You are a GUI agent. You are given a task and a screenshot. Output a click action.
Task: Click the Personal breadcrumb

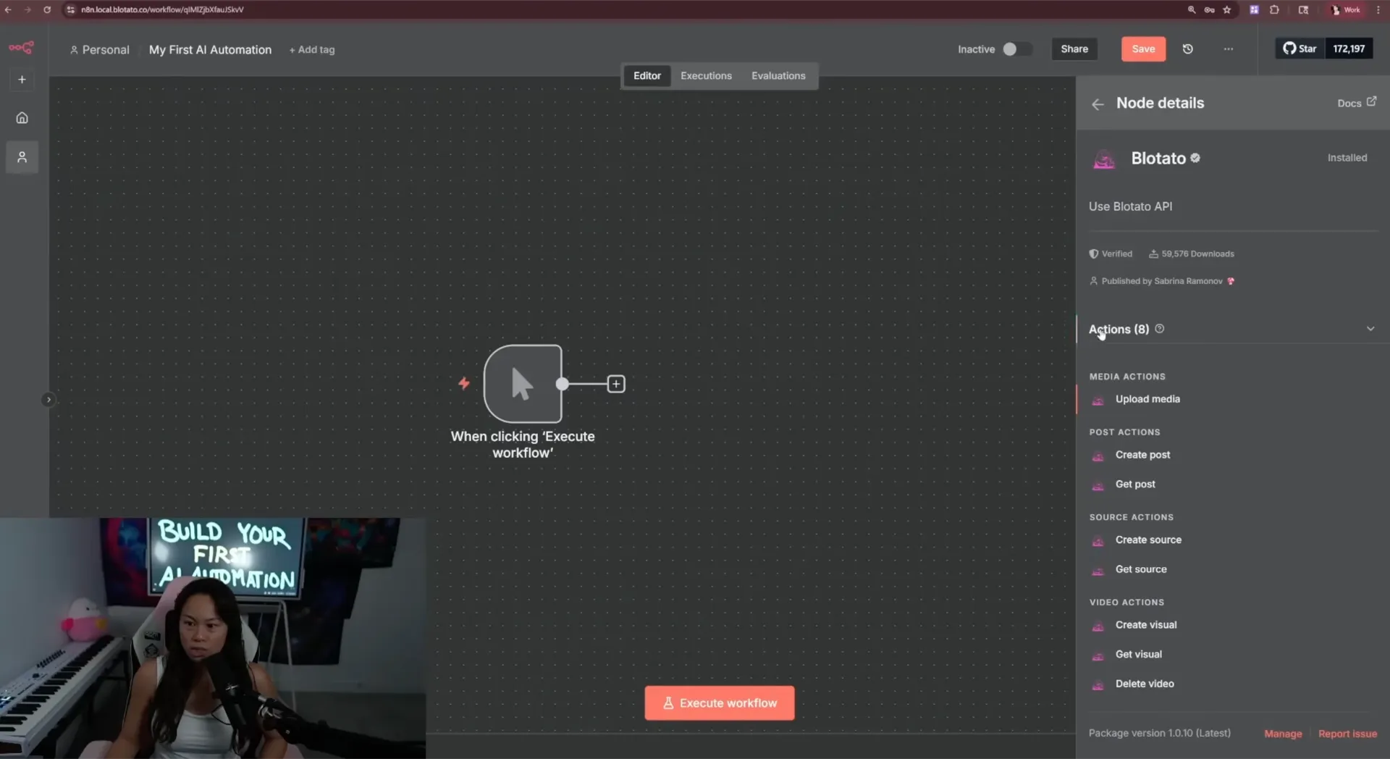point(99,49)
